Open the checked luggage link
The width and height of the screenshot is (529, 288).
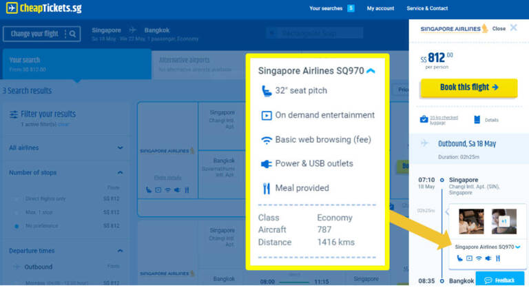pyautogui.click(x=444, y=120)
